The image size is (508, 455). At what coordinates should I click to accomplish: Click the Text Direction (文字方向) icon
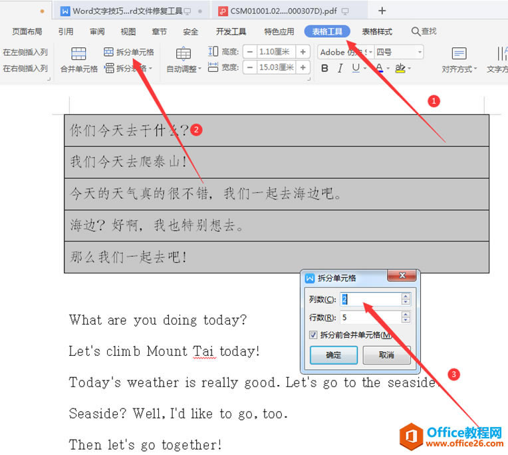click(x=502, y=54)
